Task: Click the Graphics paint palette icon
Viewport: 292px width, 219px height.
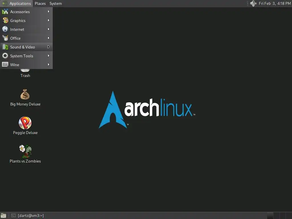Action: (5, 20)
